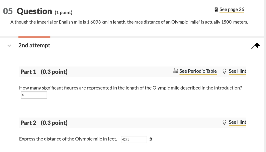Click the Olympic mile introduction text
This screenshot has height=152, width=266.
tap(129, 22)
